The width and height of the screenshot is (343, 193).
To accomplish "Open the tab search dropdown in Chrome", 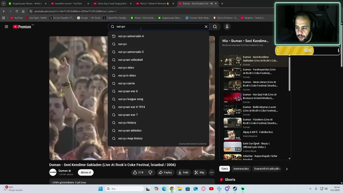I will (3, 3).
